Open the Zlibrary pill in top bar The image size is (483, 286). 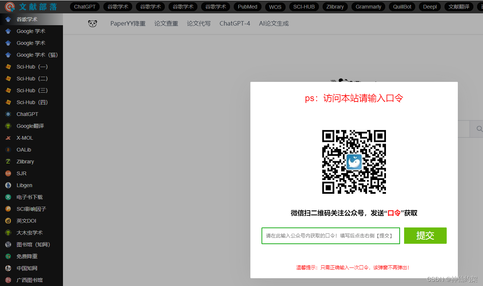(x=335, y=7)
